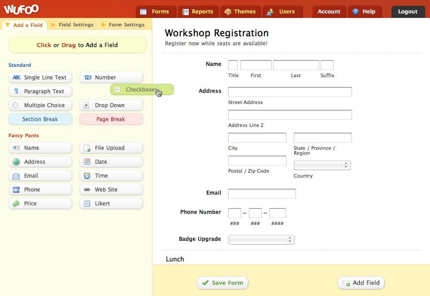
Task: Add a Drop Down field type
Action: (111, 105)
